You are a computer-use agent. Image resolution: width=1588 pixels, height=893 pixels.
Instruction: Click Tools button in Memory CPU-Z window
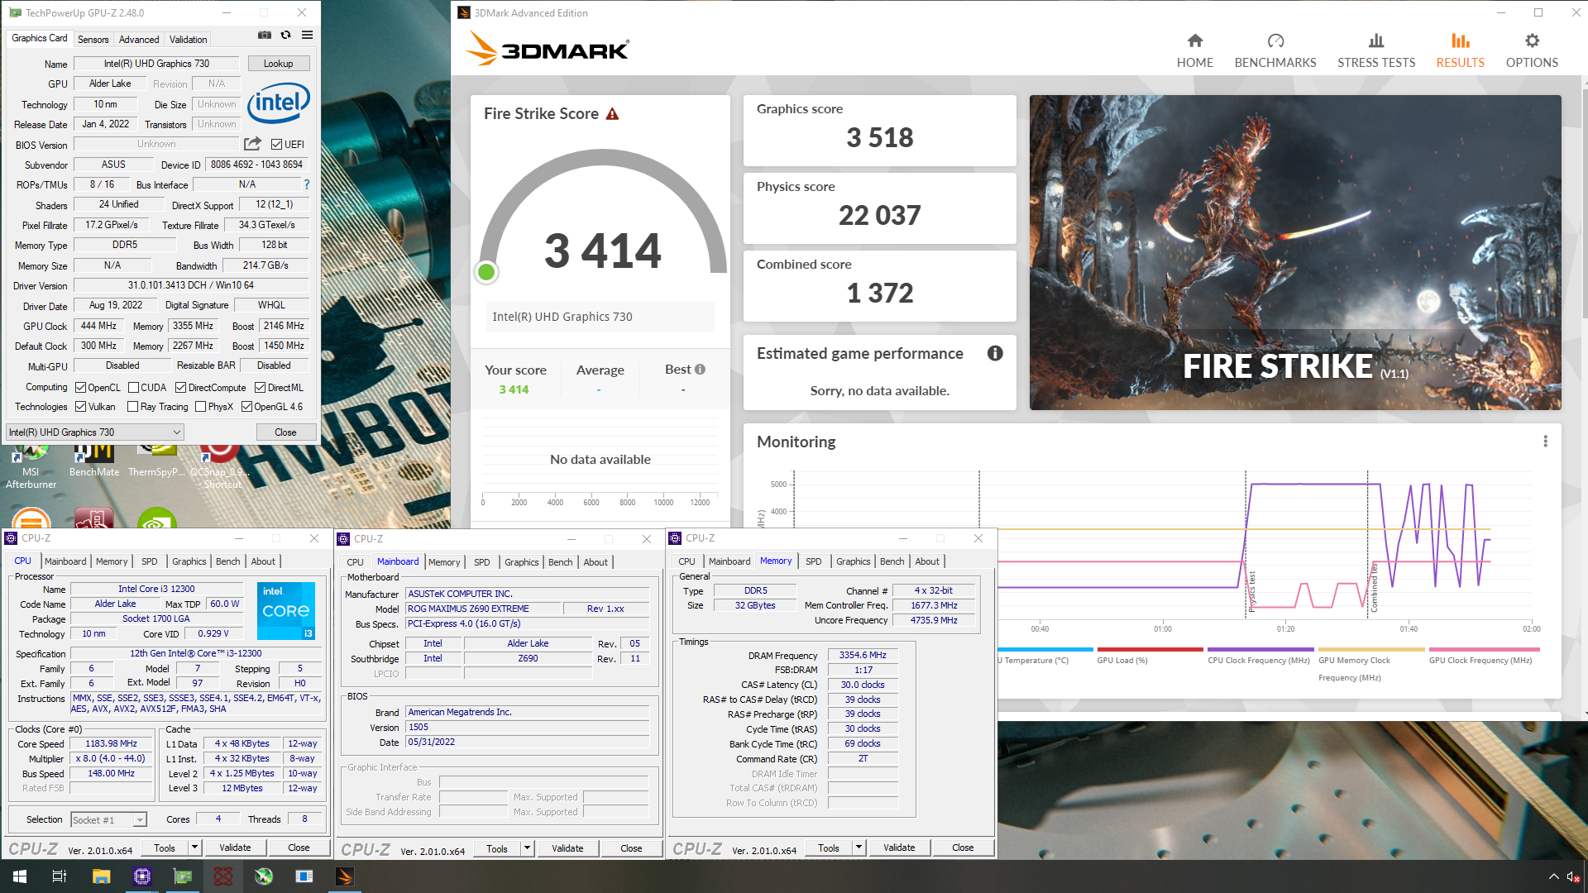(x=829, y=848)
